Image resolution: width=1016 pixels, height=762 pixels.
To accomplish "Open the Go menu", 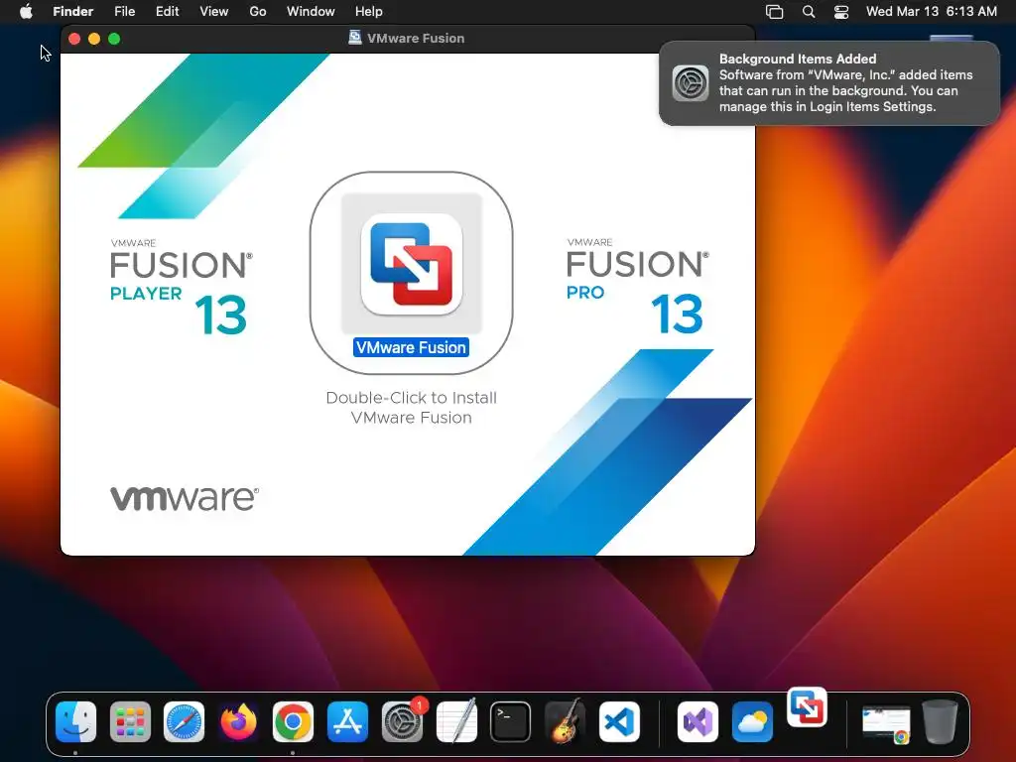I will (258, 11).
